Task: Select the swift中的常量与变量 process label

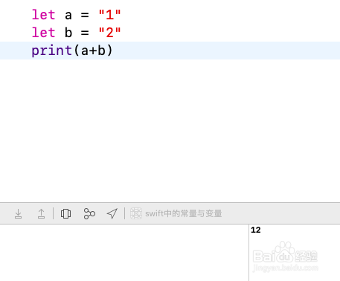Action: (183, 213)
